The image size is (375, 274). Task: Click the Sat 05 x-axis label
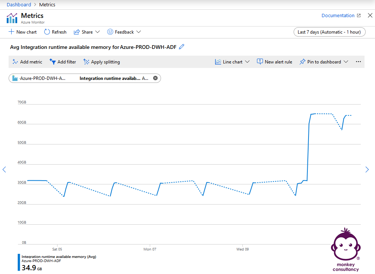pyautogui.click(x=57, y=249)
